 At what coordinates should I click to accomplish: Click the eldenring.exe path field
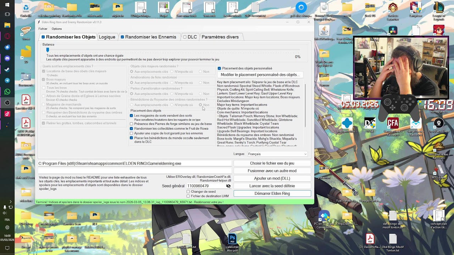(x=135, y=164)
